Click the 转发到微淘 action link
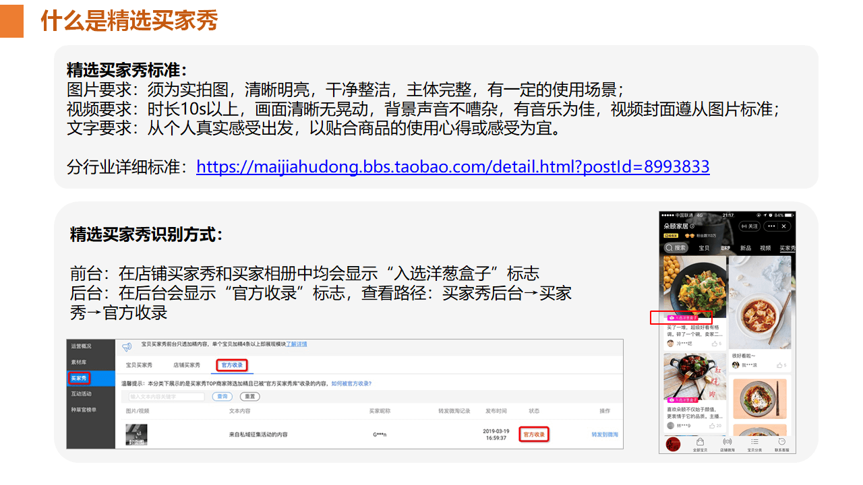863x485 pixels. (x=605, y=434)
